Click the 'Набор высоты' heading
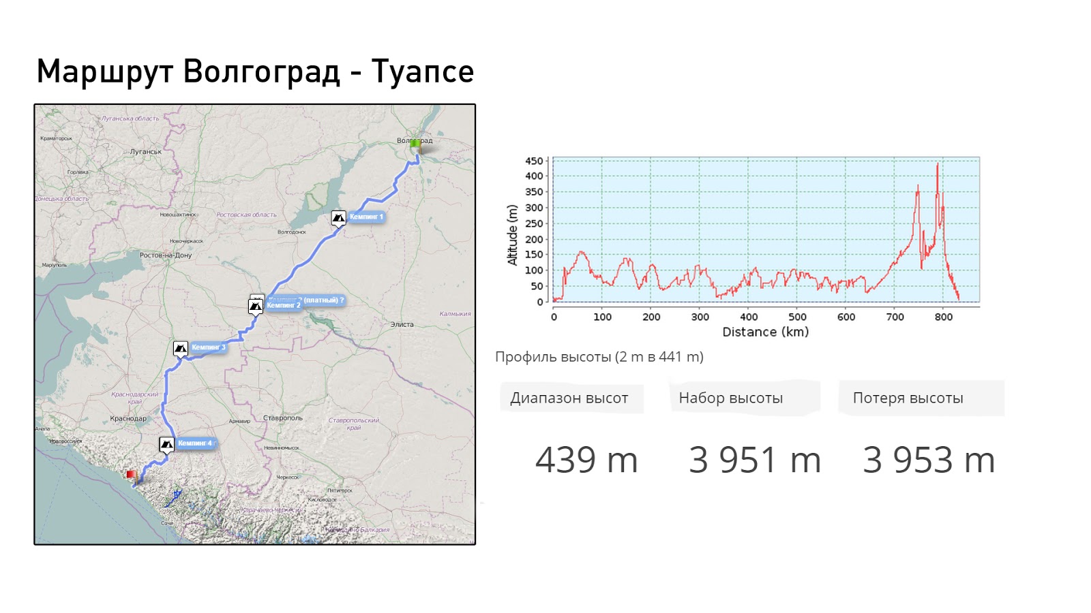The width and height of the screenshot is (1091, 613). [731, 398]
